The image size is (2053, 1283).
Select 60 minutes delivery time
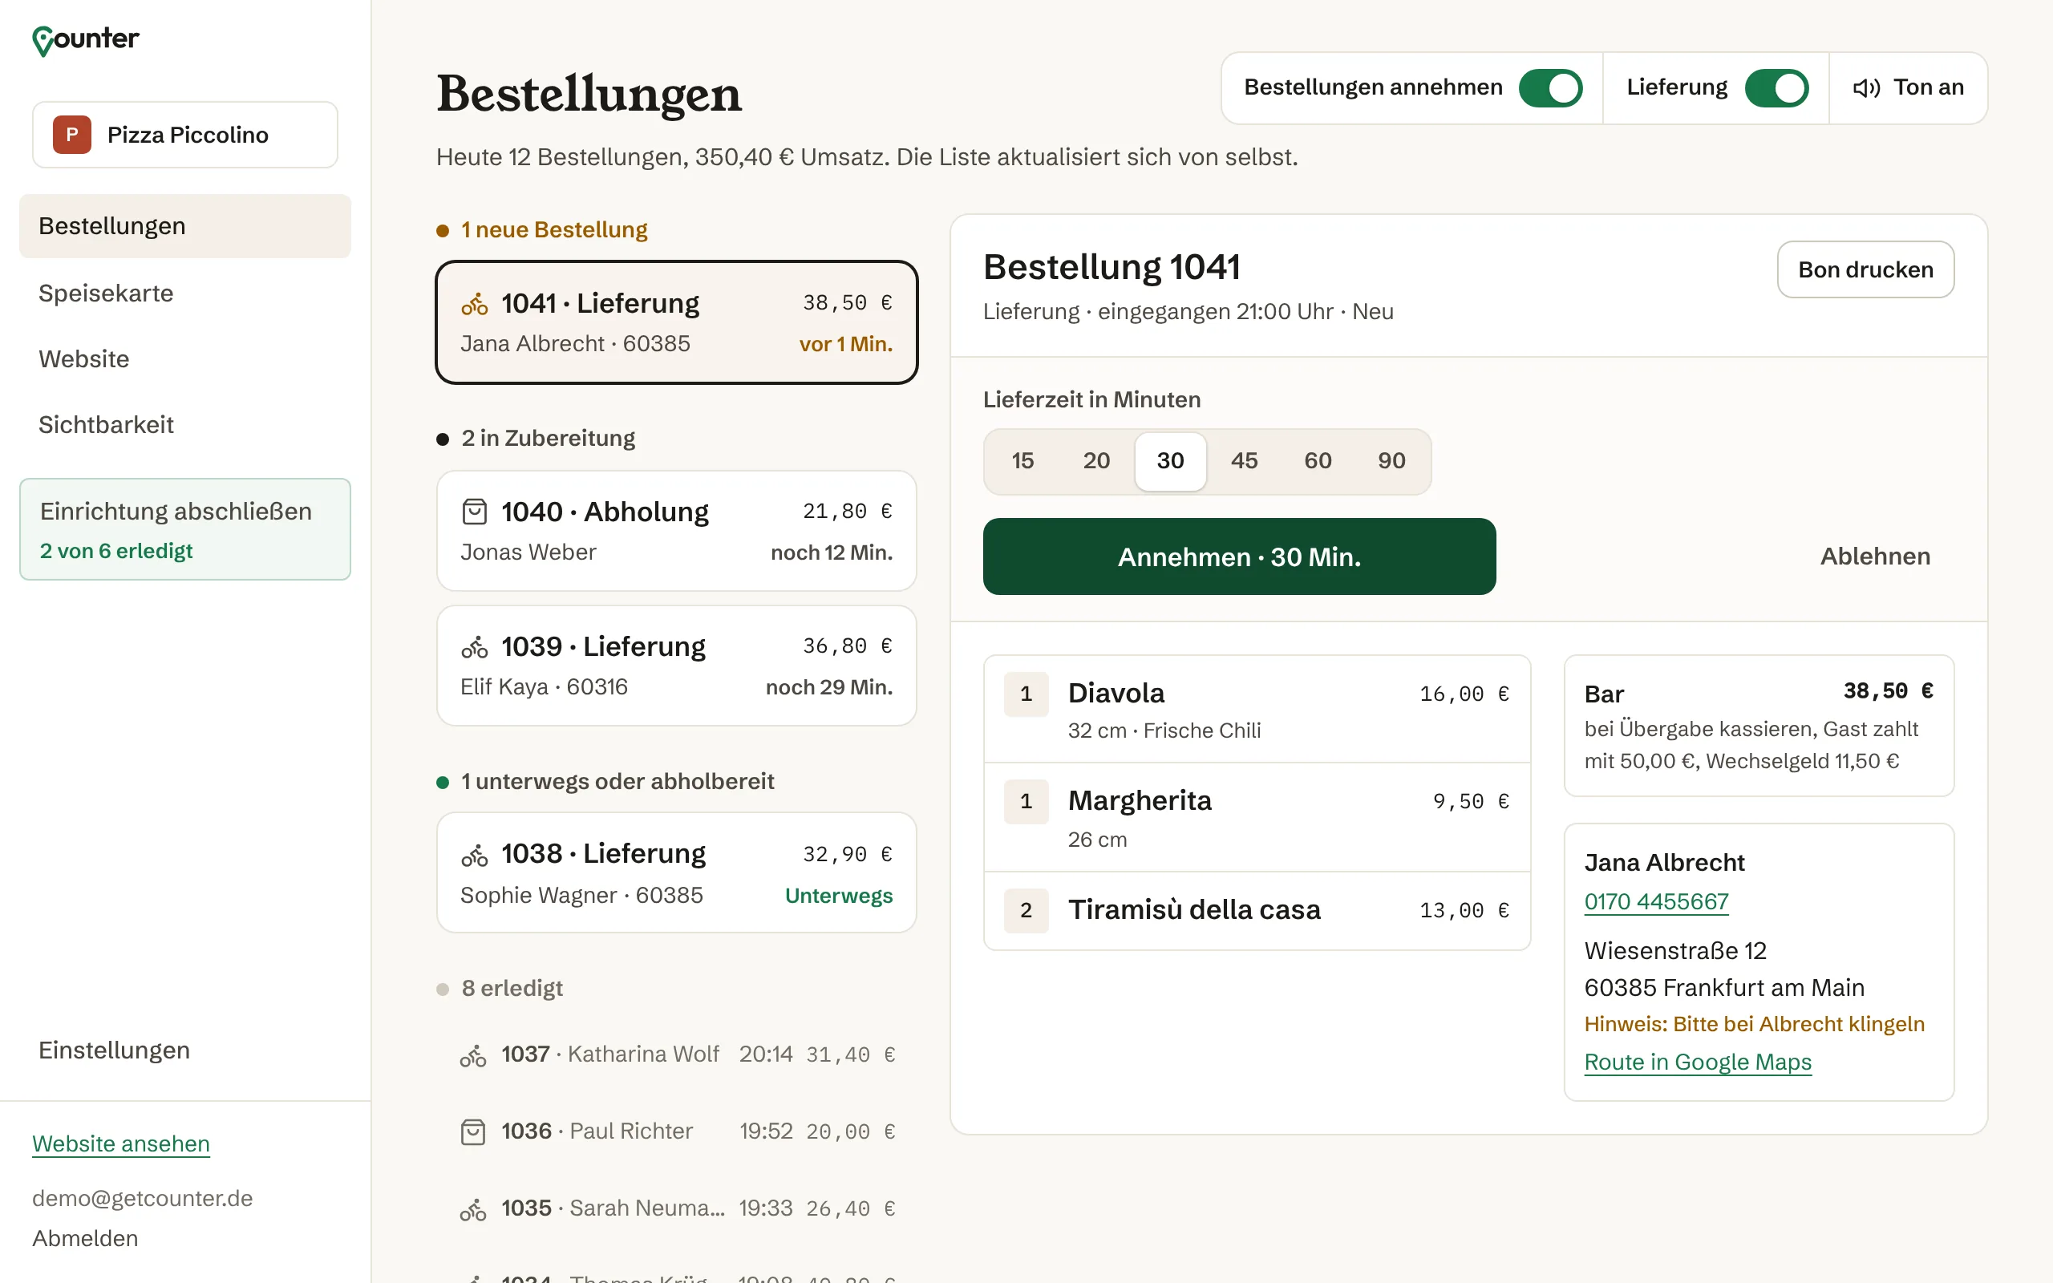click(1318, 461)
